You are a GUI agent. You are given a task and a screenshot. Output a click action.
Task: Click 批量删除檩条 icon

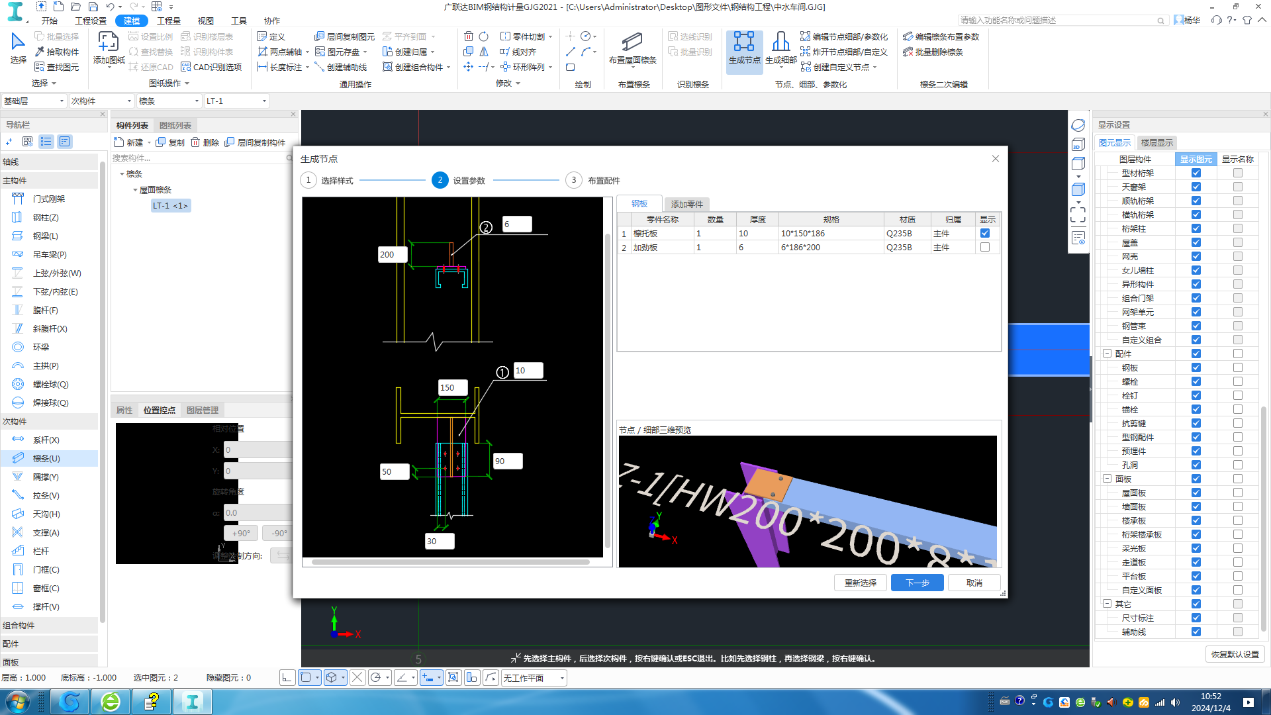click(x=933, y=52)
